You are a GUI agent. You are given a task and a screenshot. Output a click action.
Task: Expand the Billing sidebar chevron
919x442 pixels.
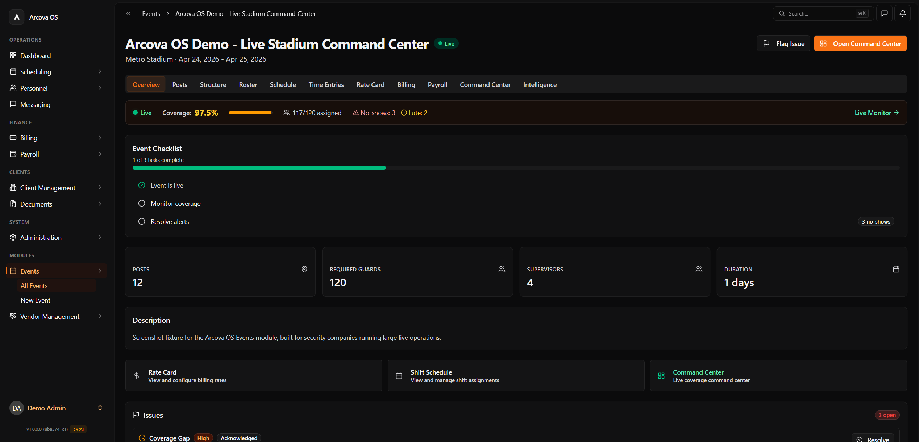pyautogui.click(x=100, y=138)
